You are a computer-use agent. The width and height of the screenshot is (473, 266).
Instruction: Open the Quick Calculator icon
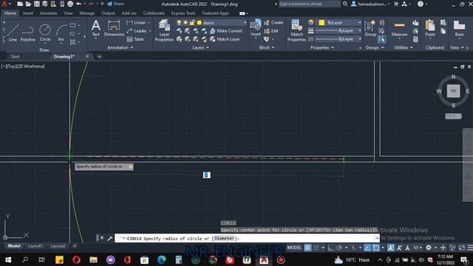415,39
